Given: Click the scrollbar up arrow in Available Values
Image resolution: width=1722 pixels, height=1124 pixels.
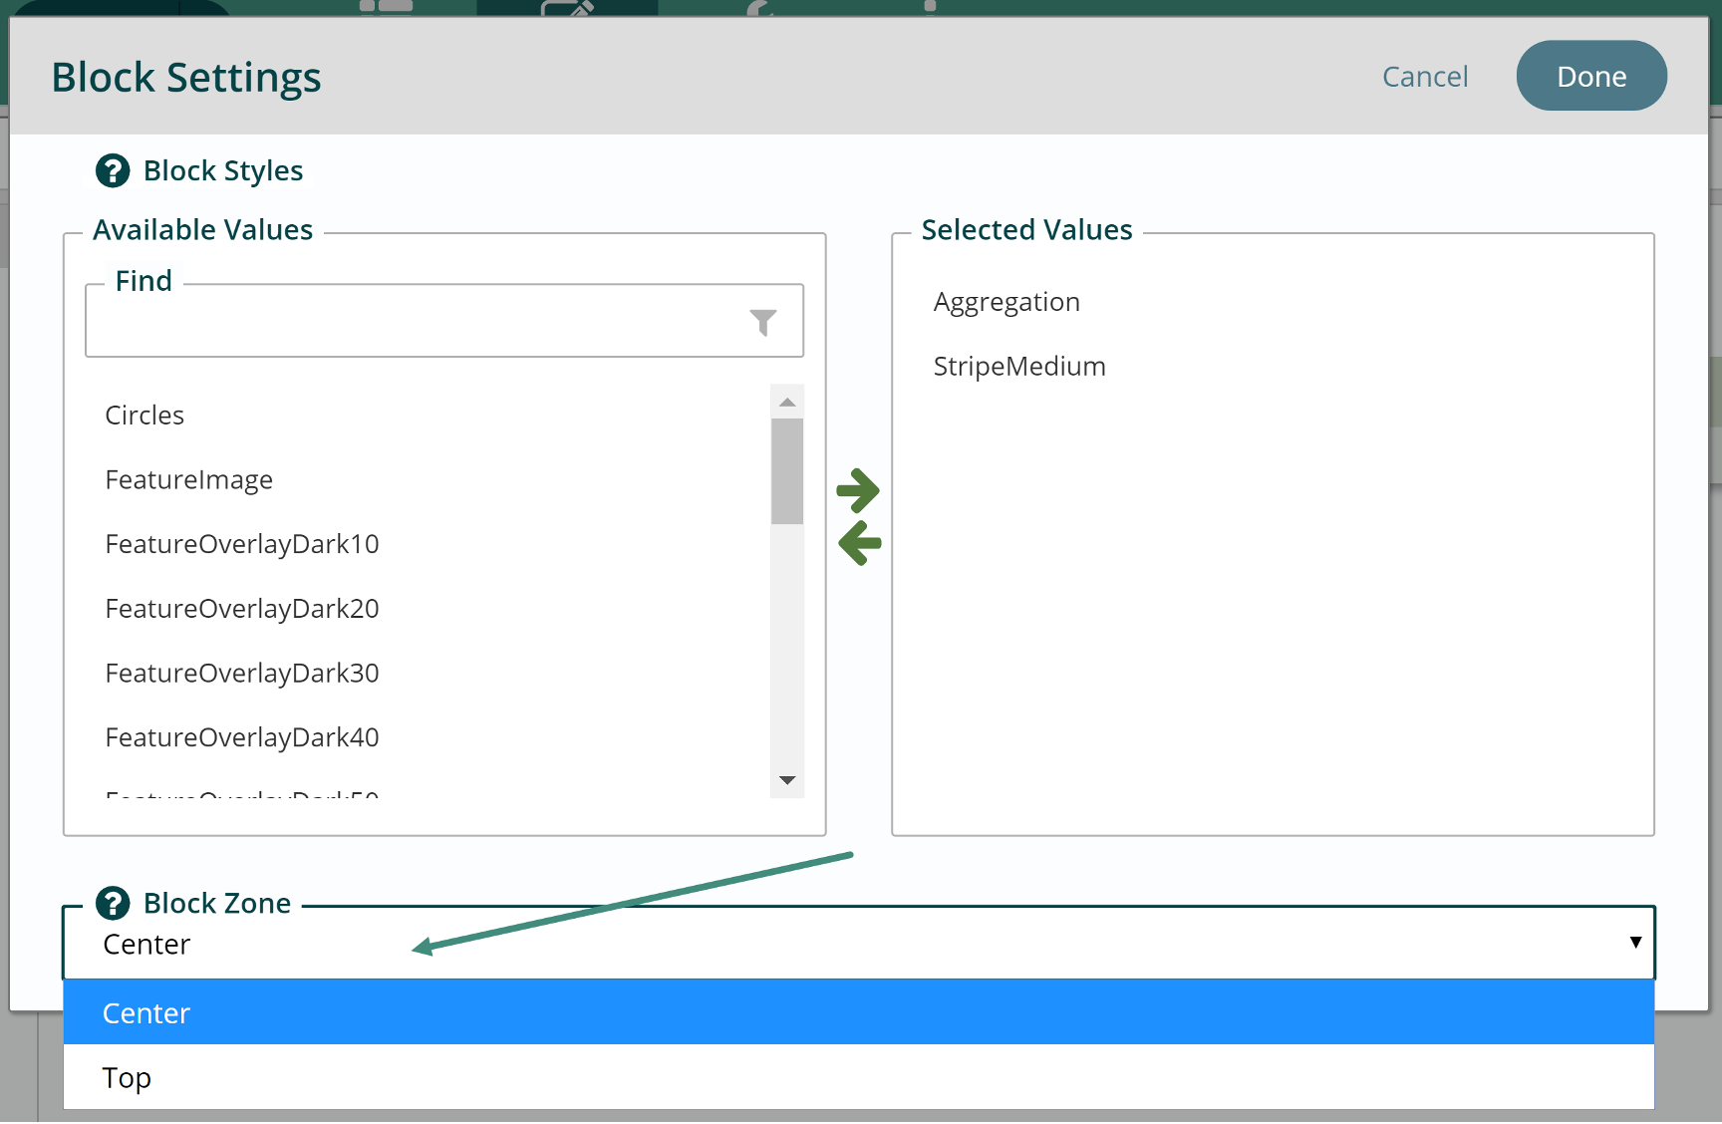Looking at the screenshot, I should [787, 402].
